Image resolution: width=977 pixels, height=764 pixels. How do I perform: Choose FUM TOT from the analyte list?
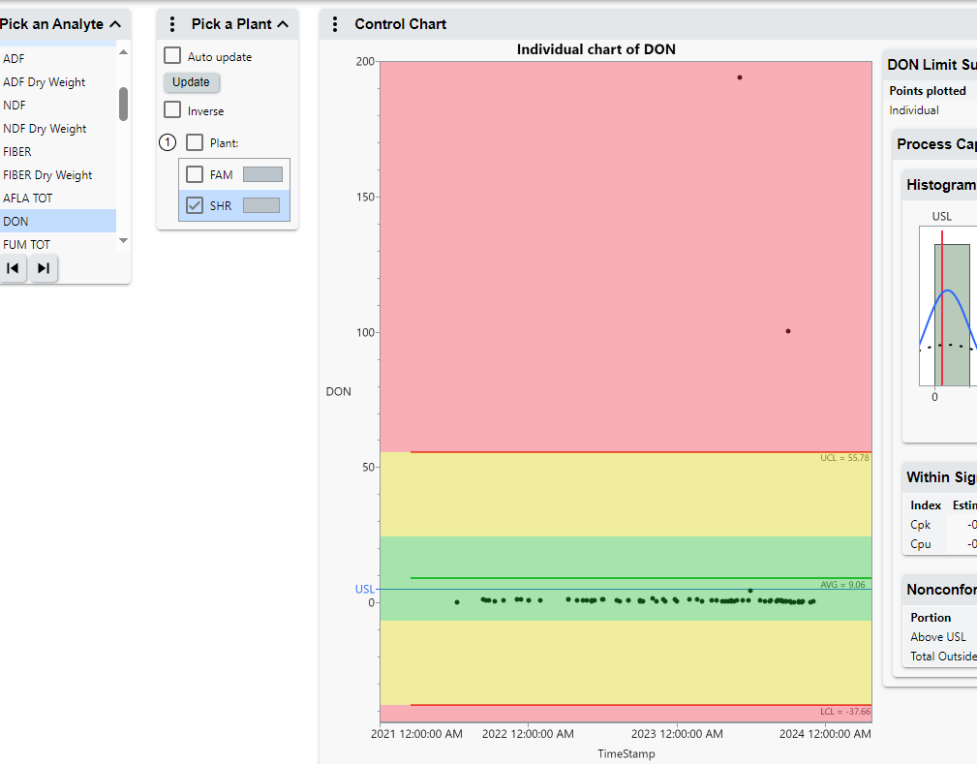[x=27, y=245]
